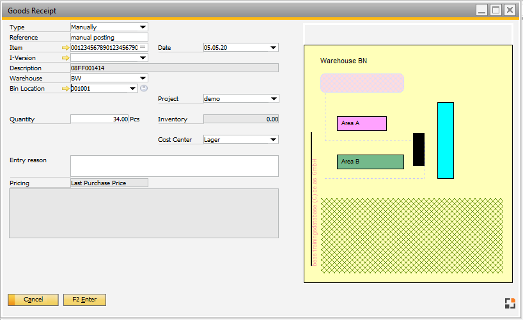Open the Date dropdown
Screen dimensions: 523x320
[x=274, y=48]
